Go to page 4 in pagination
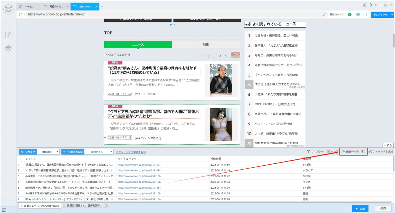This screenshot has width=395, height=213. pyautogui.click(x=220, y=56)
